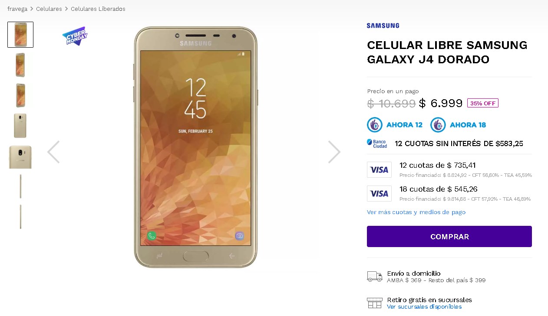Select the back-view phone thumbnail
This screenshot has height=316, width=548.
[x=20, y=126]
